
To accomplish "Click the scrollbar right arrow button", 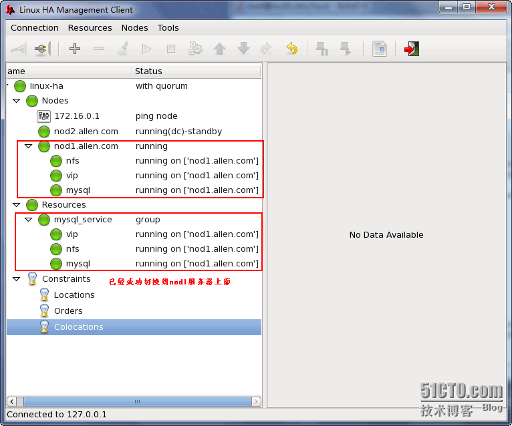I will coord(256,401).
